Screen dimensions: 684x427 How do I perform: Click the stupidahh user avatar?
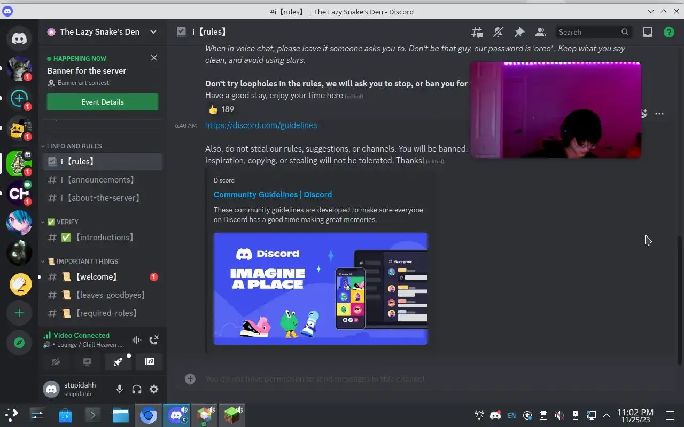(51, 389)
